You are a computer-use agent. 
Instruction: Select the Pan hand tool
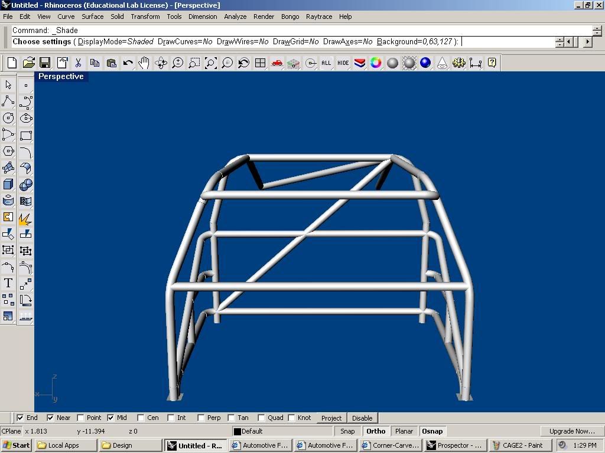pyautogui.click(x=144, y=63)
